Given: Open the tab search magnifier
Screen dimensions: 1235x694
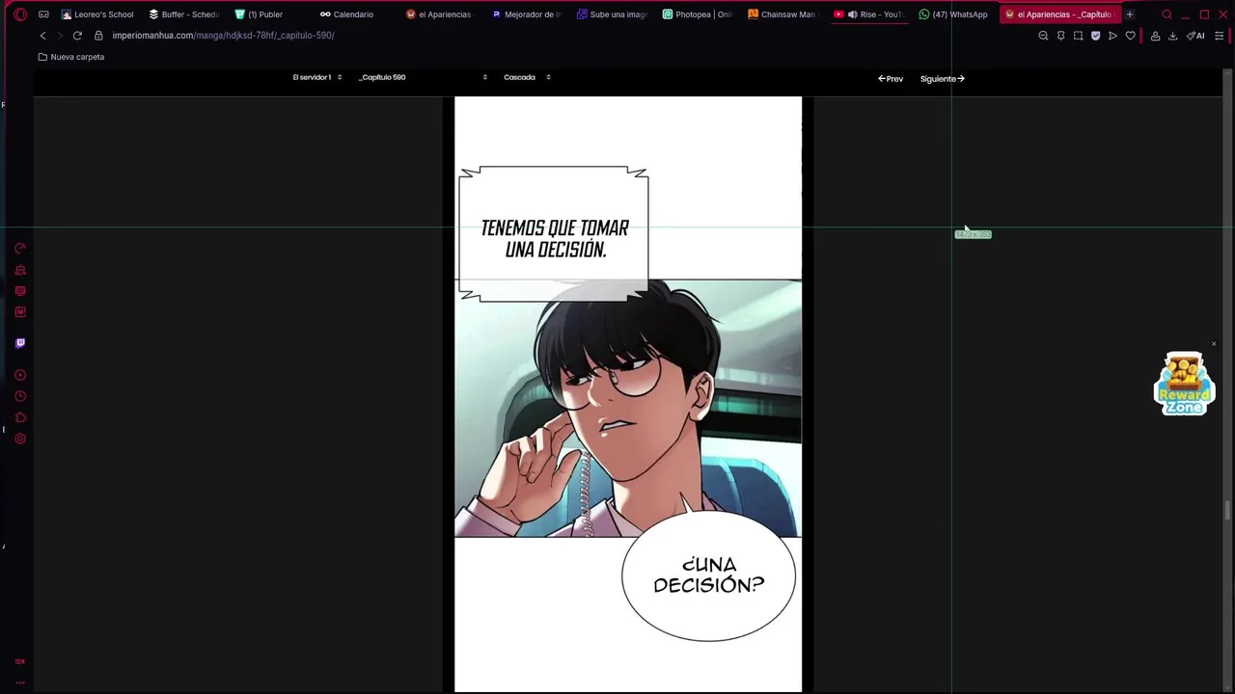Looking at the screenshot, I should point(1166,14).
